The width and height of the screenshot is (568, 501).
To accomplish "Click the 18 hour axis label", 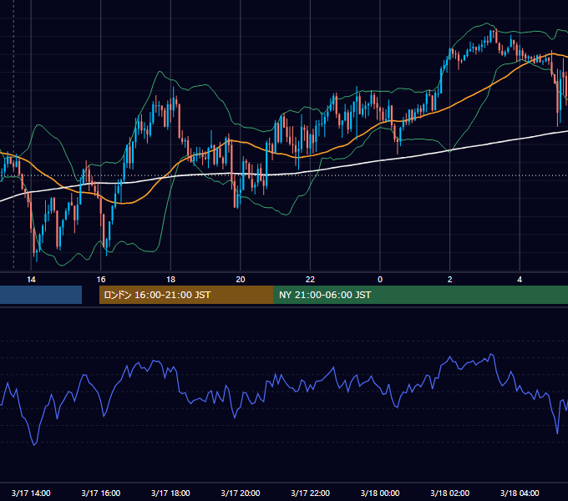I will 170,280.
